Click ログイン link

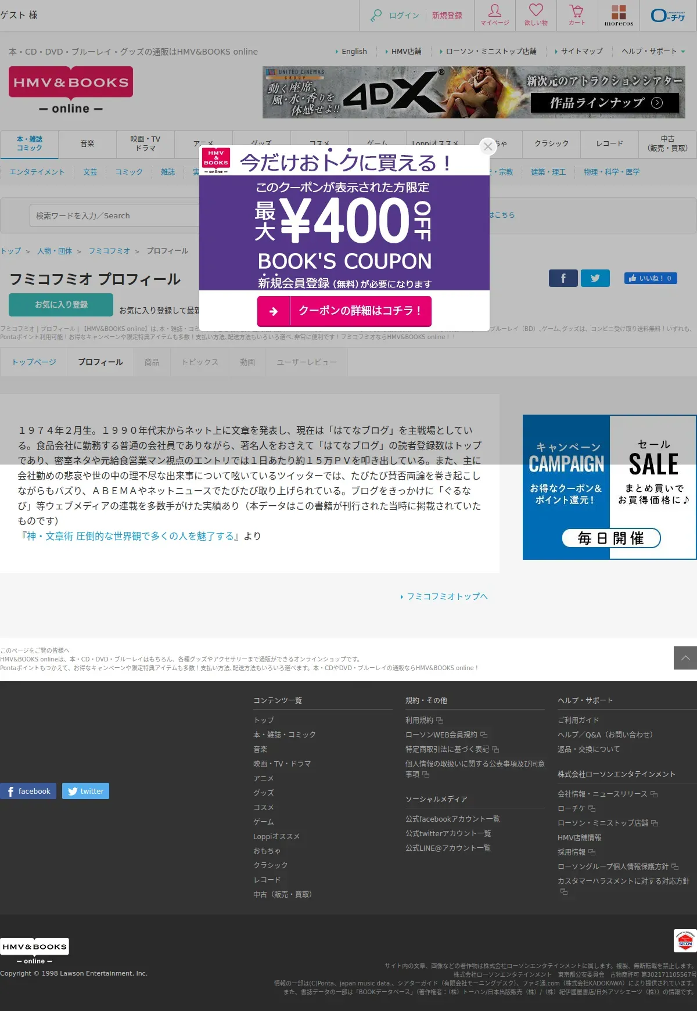pyautogui.click(x=404, y=16)
